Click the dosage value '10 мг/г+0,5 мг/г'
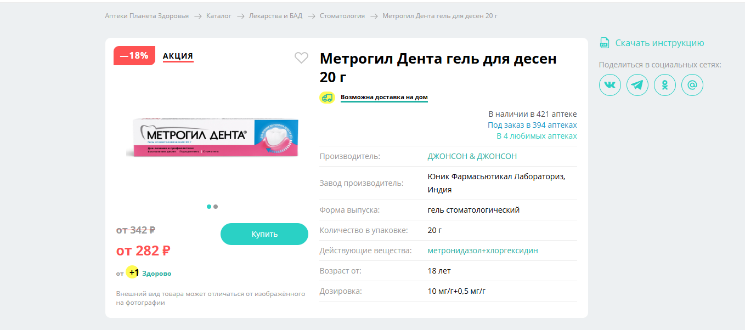 tap(457, 291)
